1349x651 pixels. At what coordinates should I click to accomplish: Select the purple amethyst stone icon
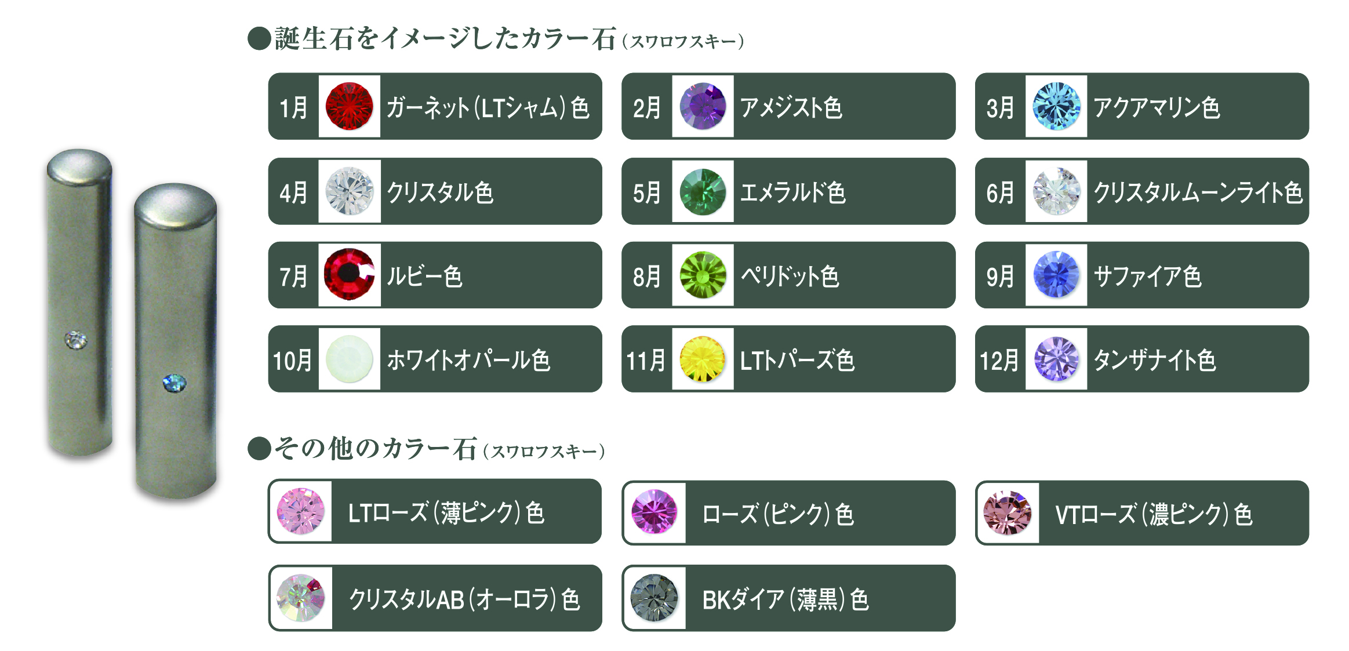[x=703, y=106]
